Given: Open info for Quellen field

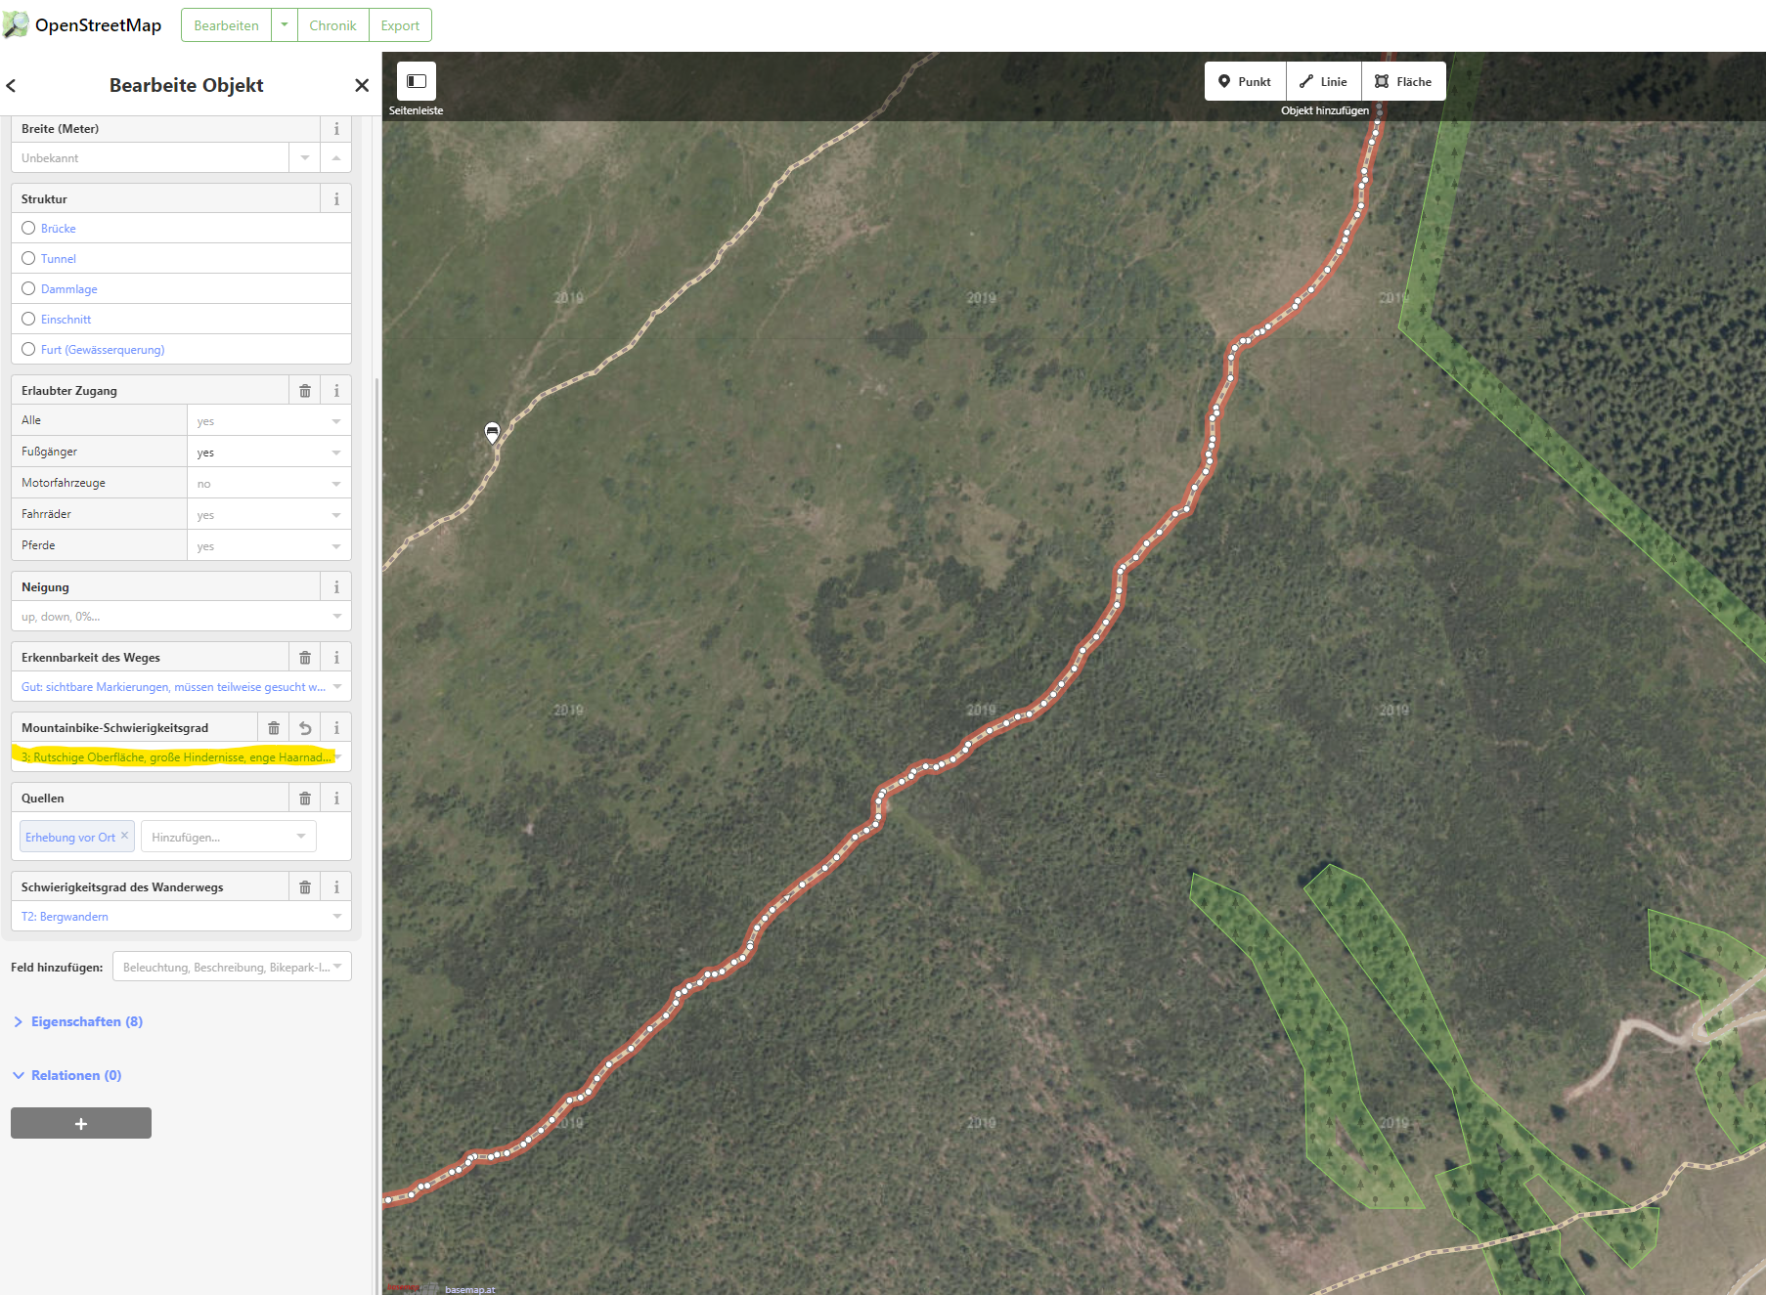Looking at the screenshot, I should click(x=336, y=799).
